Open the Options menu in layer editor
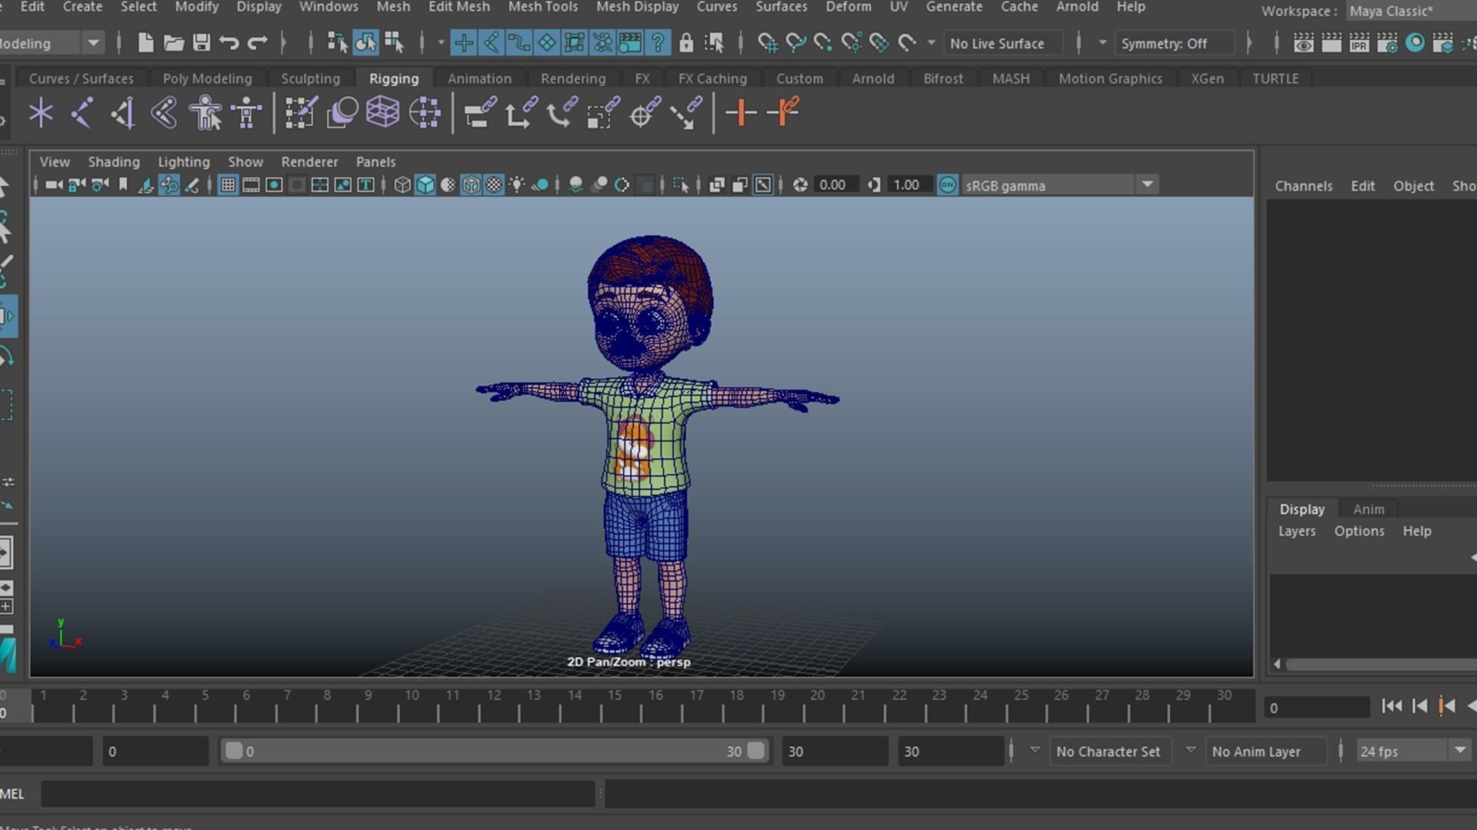This screenshot has width=1477, height=830. pos(1359,531)
